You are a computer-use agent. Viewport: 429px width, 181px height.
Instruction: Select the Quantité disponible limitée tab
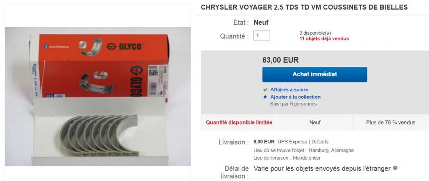239,122
